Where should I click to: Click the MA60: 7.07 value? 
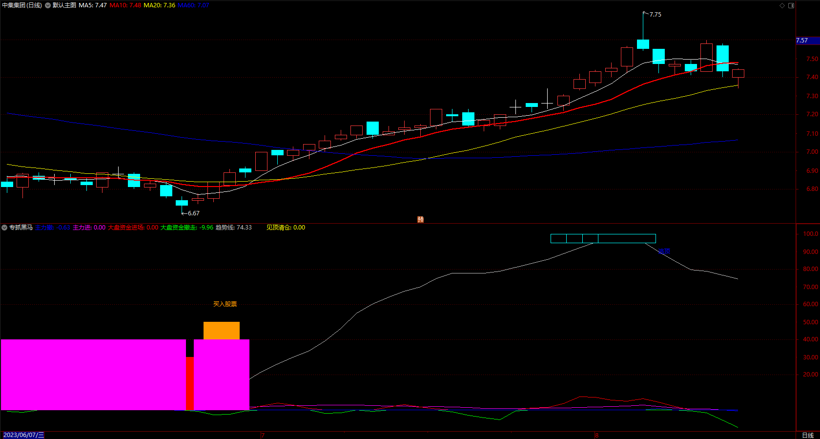click(x=193, y=5)
